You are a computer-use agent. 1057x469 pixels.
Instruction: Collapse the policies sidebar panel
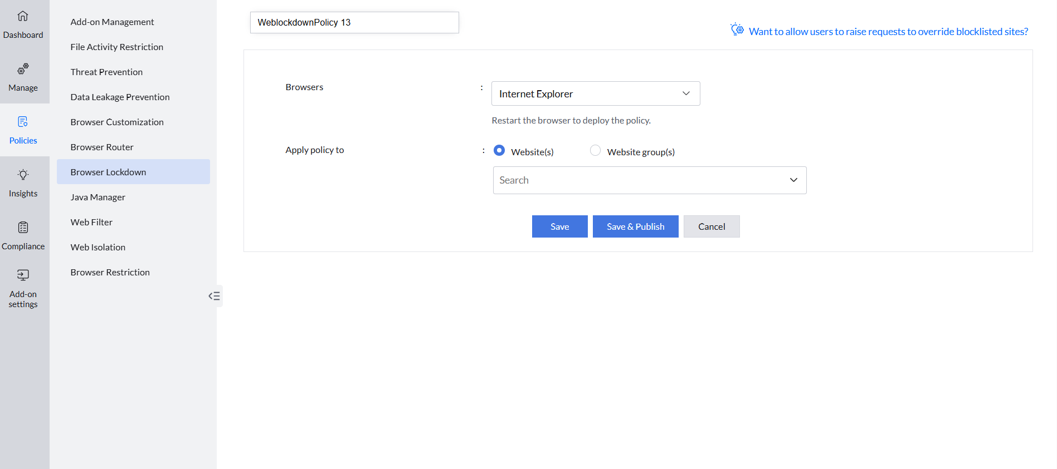[214, 296]
